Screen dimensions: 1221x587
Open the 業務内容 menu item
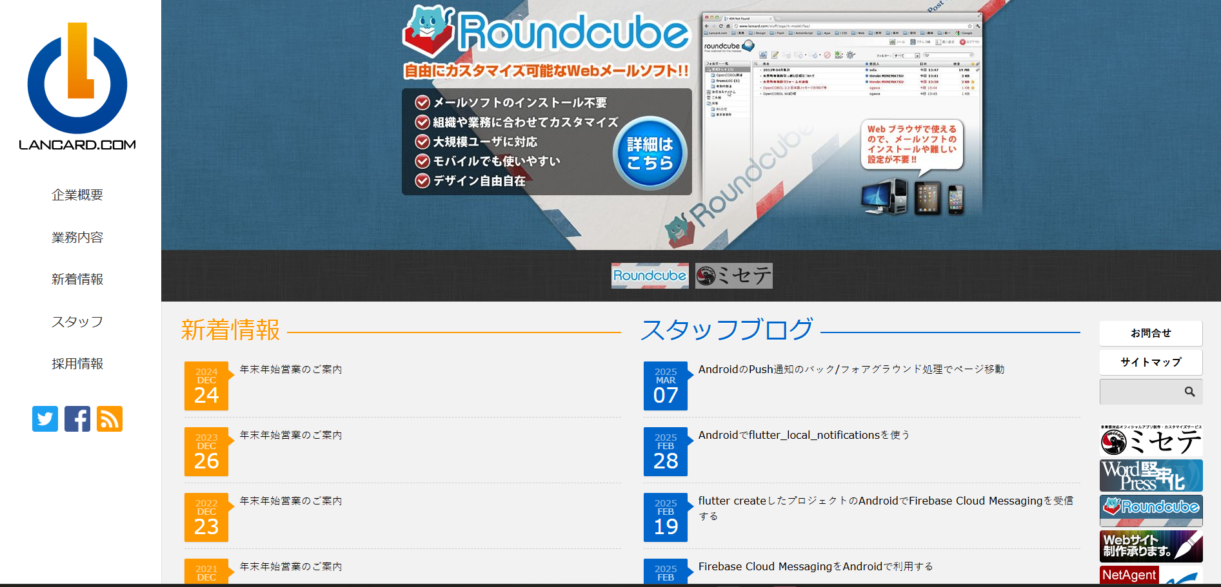click(x=77, y=238)
